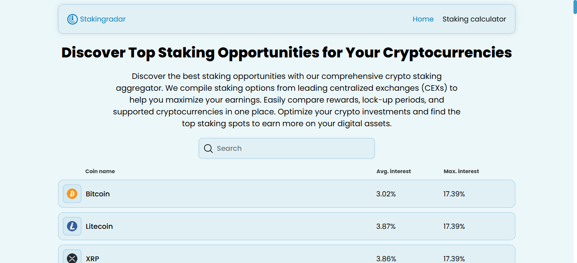
Task: Click the XRP coin icon
Action: [72, 258]
